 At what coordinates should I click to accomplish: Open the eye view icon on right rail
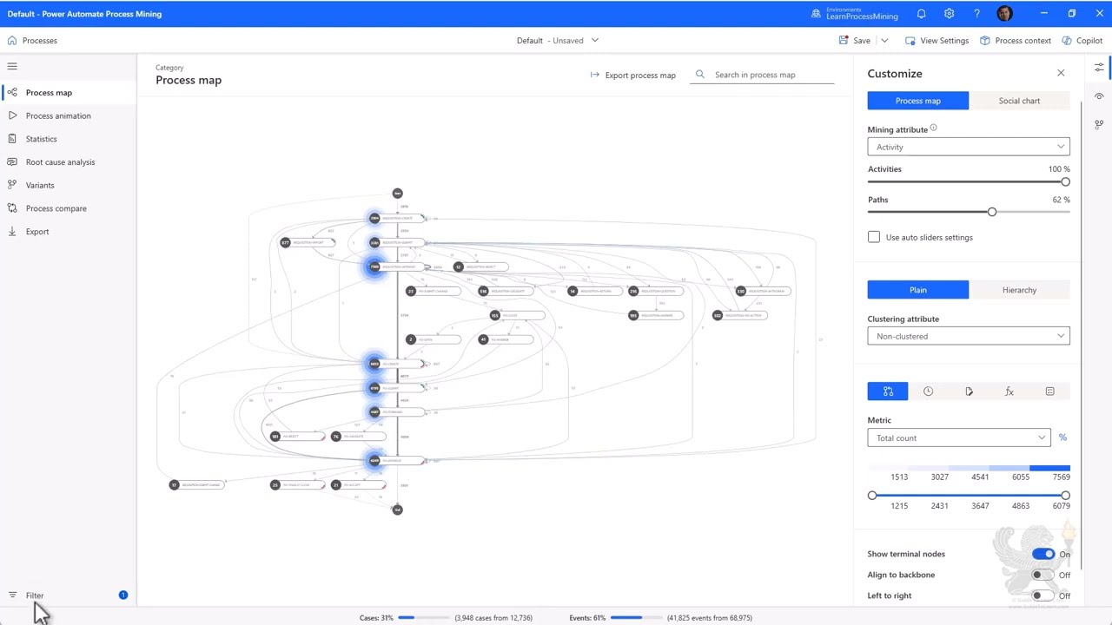[1099, 95]
